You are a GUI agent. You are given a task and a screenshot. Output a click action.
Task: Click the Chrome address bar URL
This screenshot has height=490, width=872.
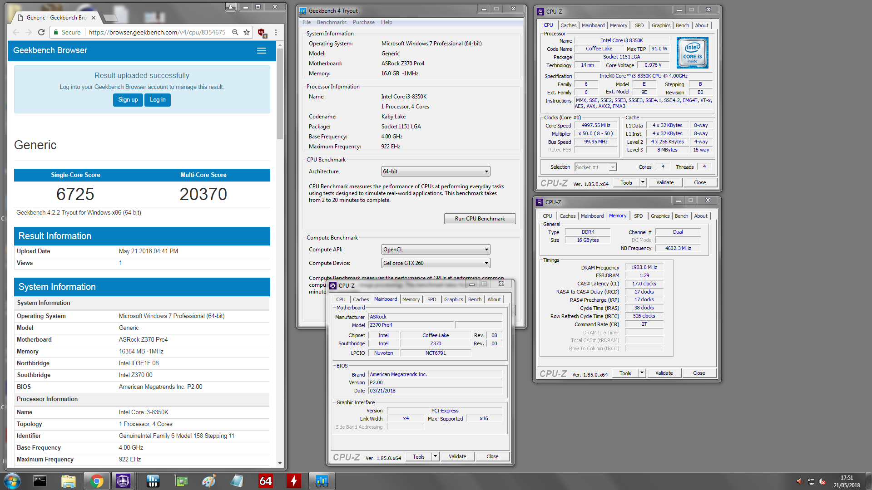(x=157, y=32)
